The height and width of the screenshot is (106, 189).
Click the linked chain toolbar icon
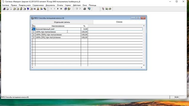point(45,9)
